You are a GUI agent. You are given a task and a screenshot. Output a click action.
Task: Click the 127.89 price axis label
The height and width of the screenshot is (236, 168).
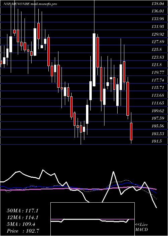158,42
